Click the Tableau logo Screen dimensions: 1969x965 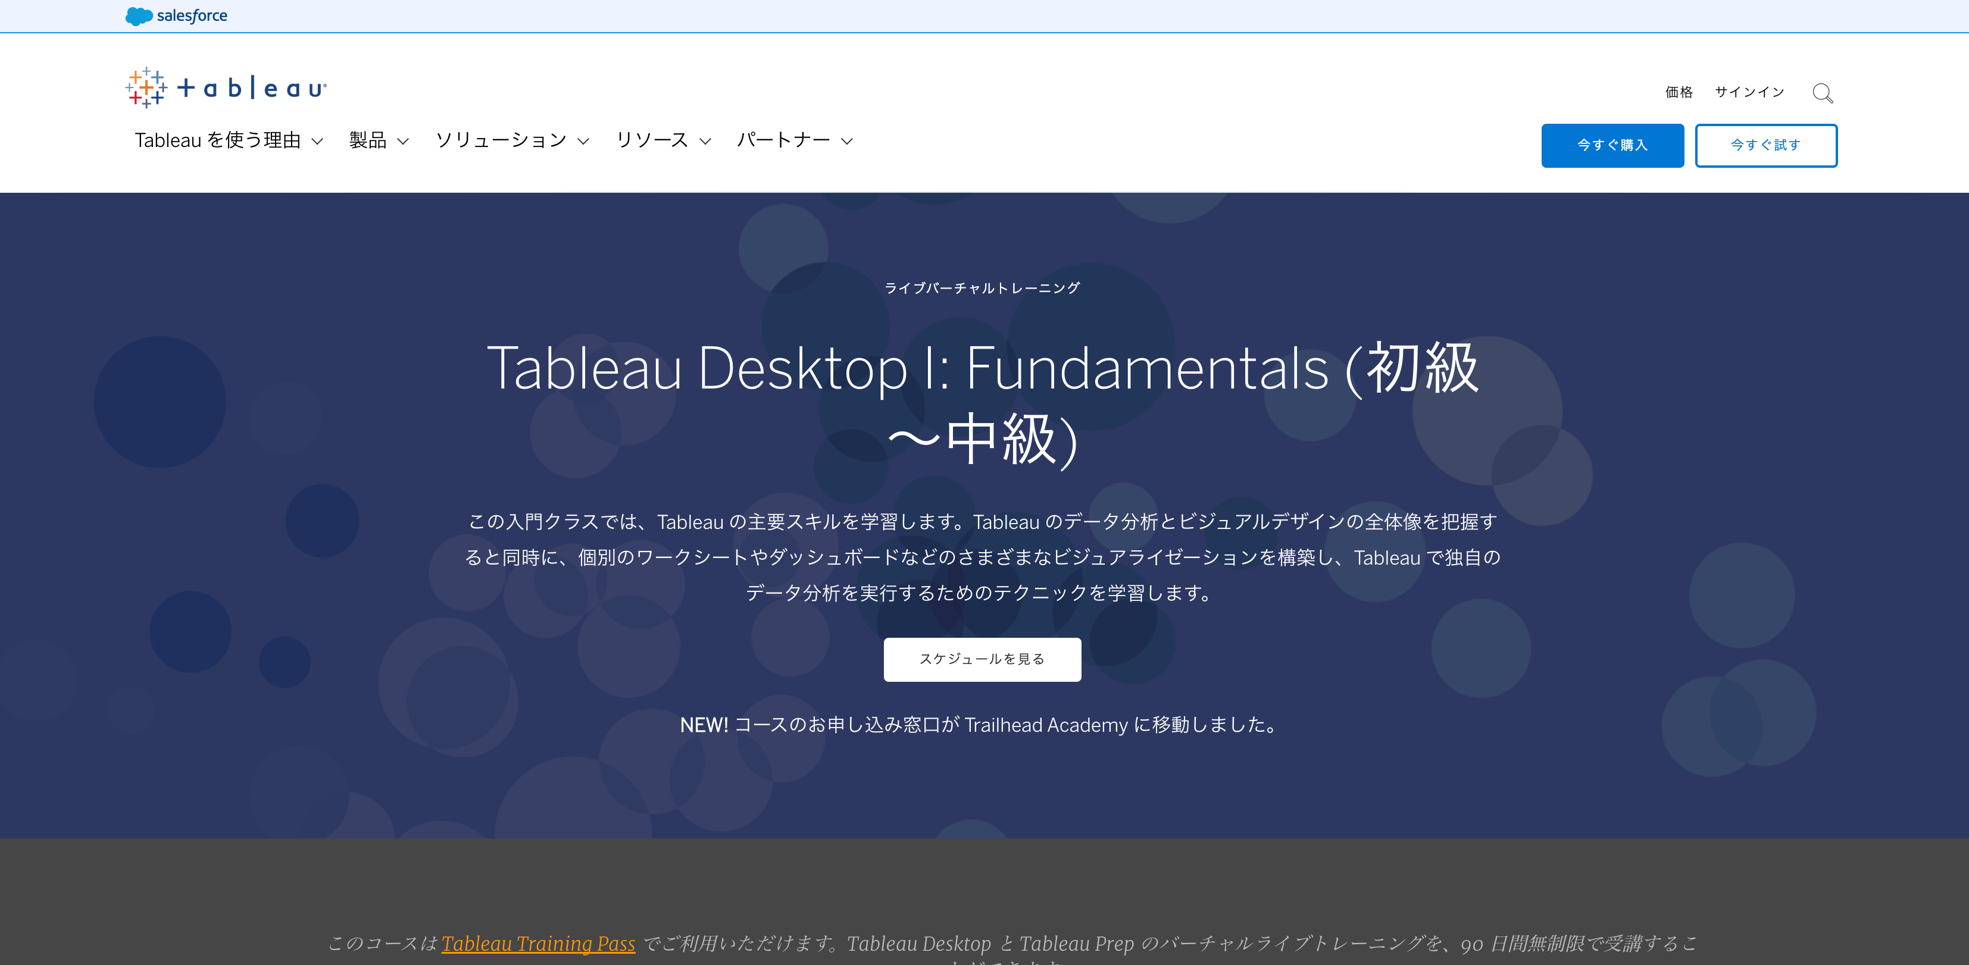coord(226,88)
